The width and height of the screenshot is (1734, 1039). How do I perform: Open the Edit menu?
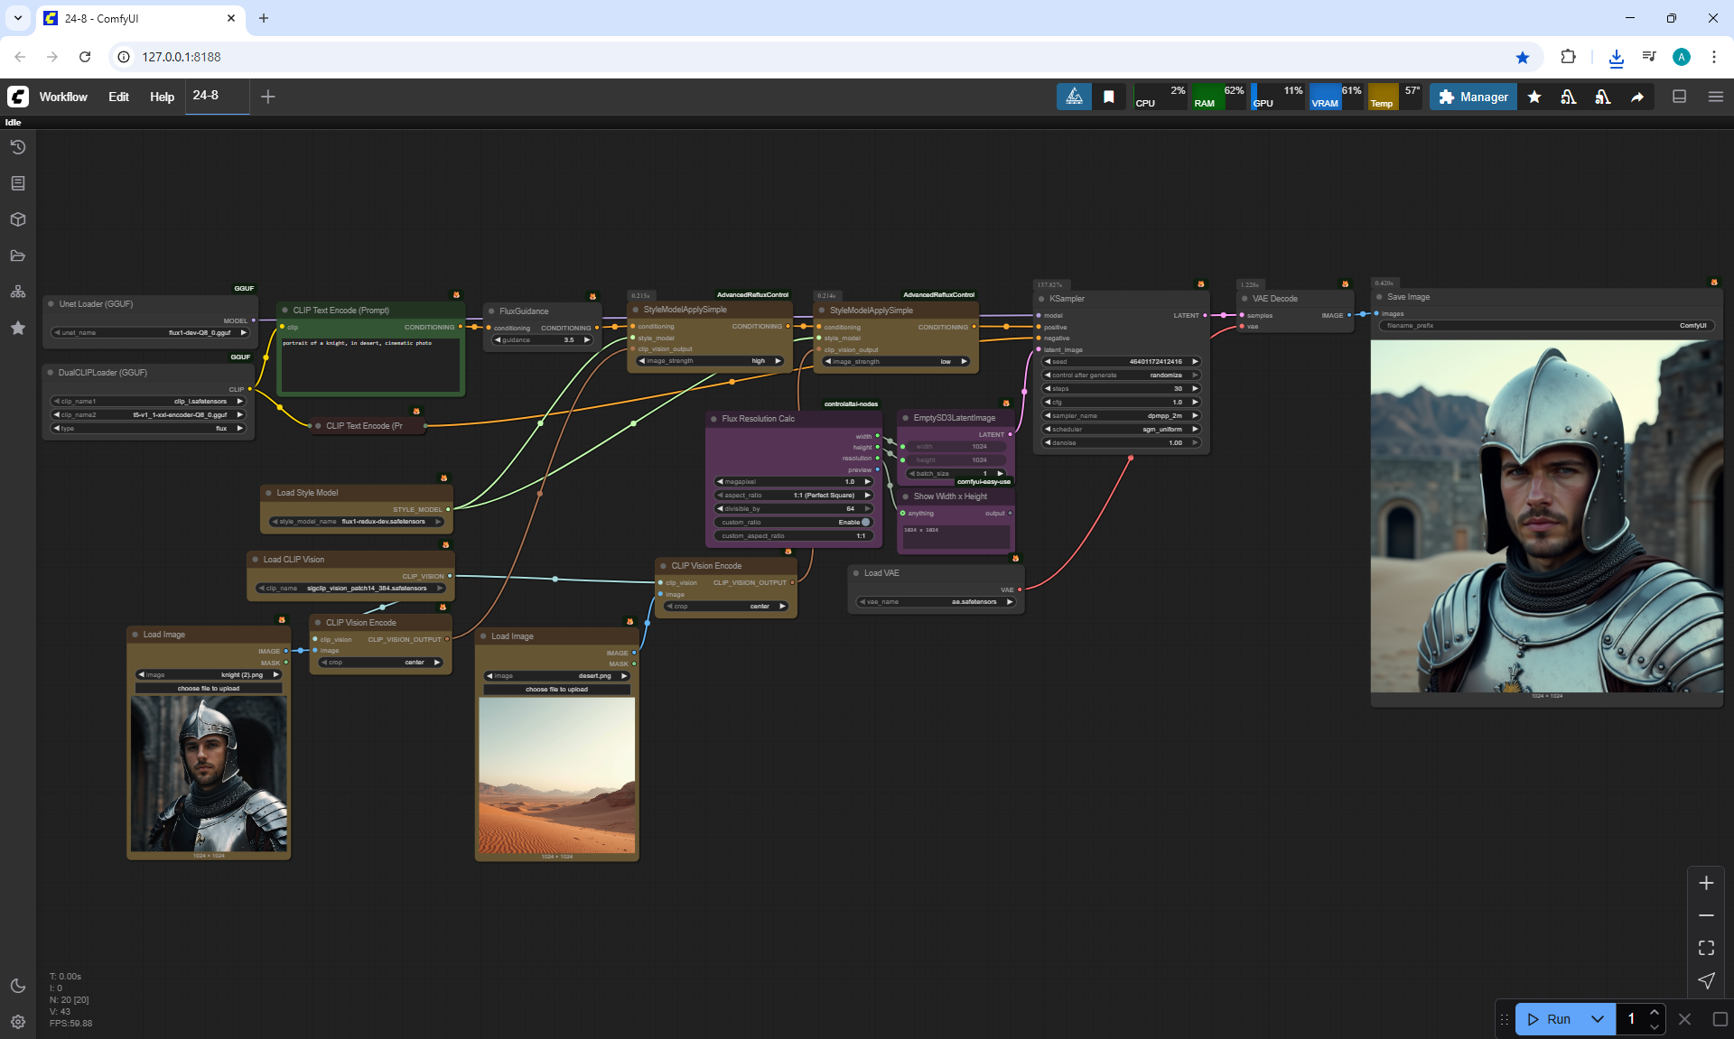[x=118, y=97]
